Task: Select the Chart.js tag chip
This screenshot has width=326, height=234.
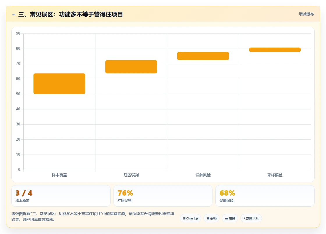Action: pos(190,218)
